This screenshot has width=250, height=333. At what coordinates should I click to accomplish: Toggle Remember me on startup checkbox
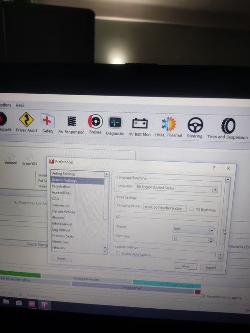pos(203,296)
